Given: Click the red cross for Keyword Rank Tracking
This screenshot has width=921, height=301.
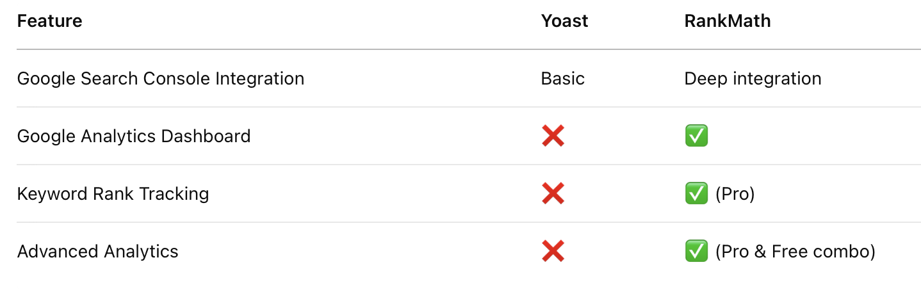Looking at the screenshot, I should click(x=553, y=193).
